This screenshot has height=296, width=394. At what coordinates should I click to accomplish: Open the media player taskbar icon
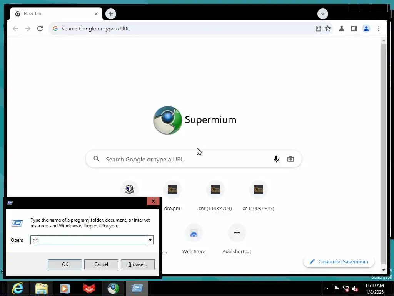tap(65, 288)
